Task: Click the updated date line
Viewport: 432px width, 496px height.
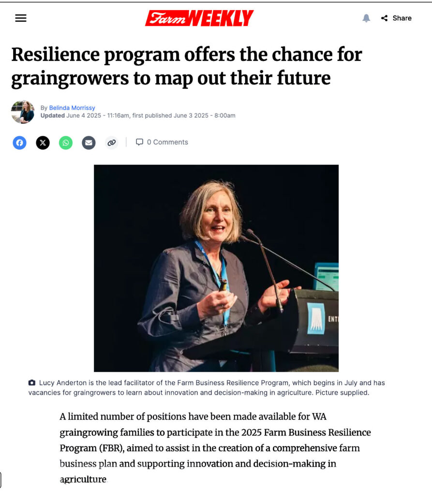Action: (138, 115)
